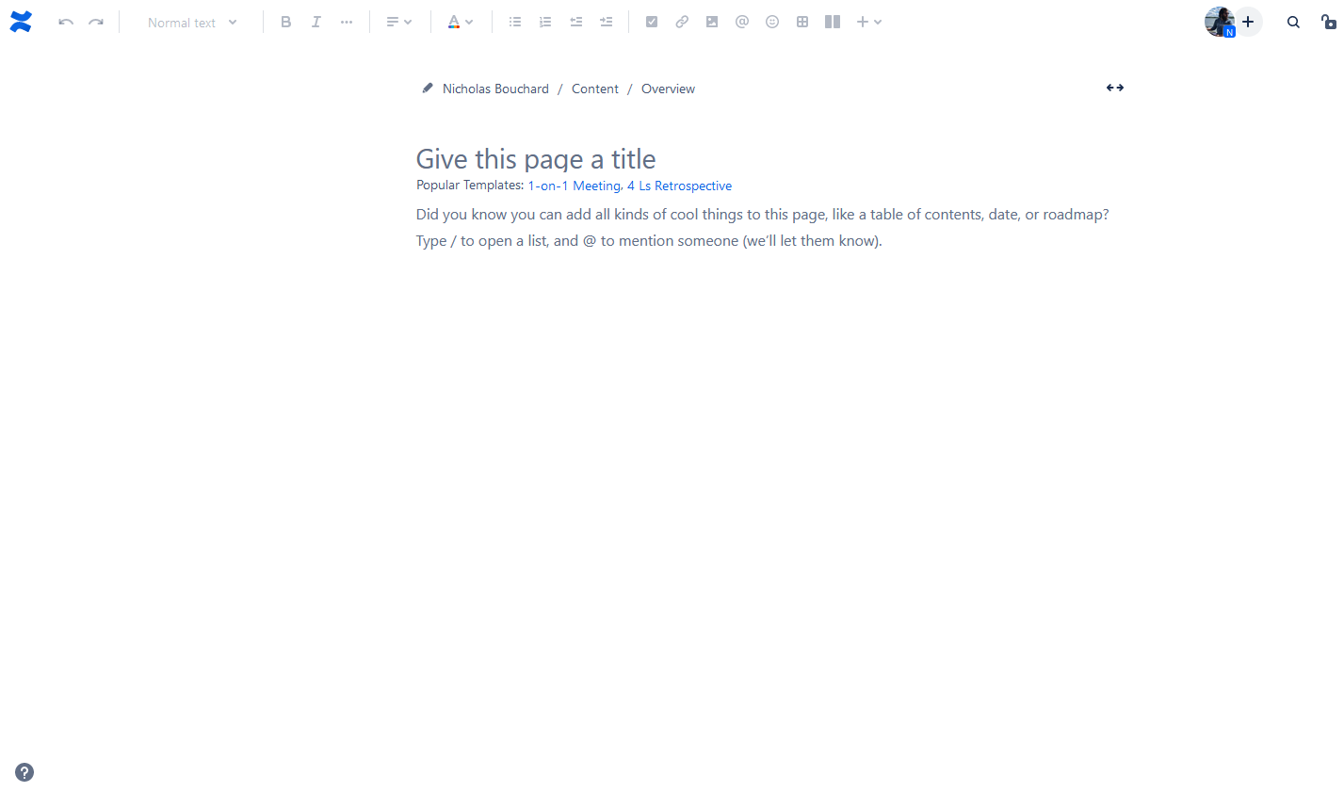The height and width of the screenshot is (792, 1344).
Task: Open the find and replace search icon
Action: click(1293, 22)
